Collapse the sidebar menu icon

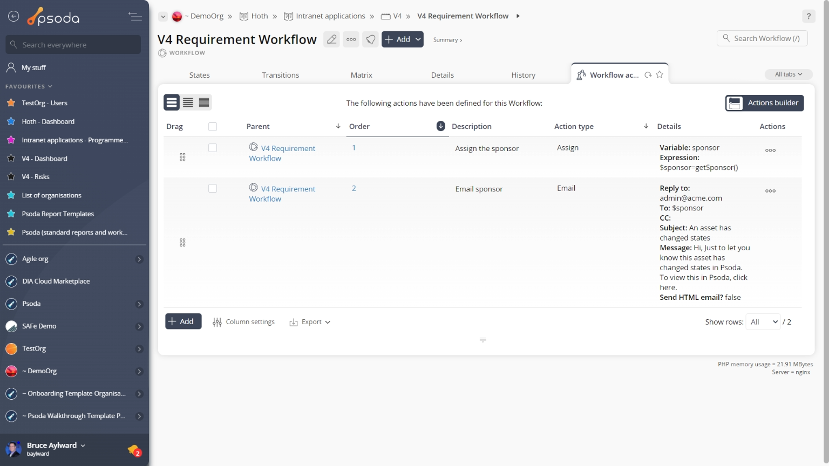pyautogui.click(x=135, y=17)
